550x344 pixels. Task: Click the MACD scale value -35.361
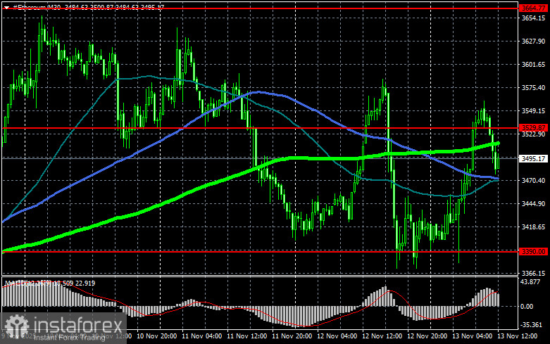531,325
